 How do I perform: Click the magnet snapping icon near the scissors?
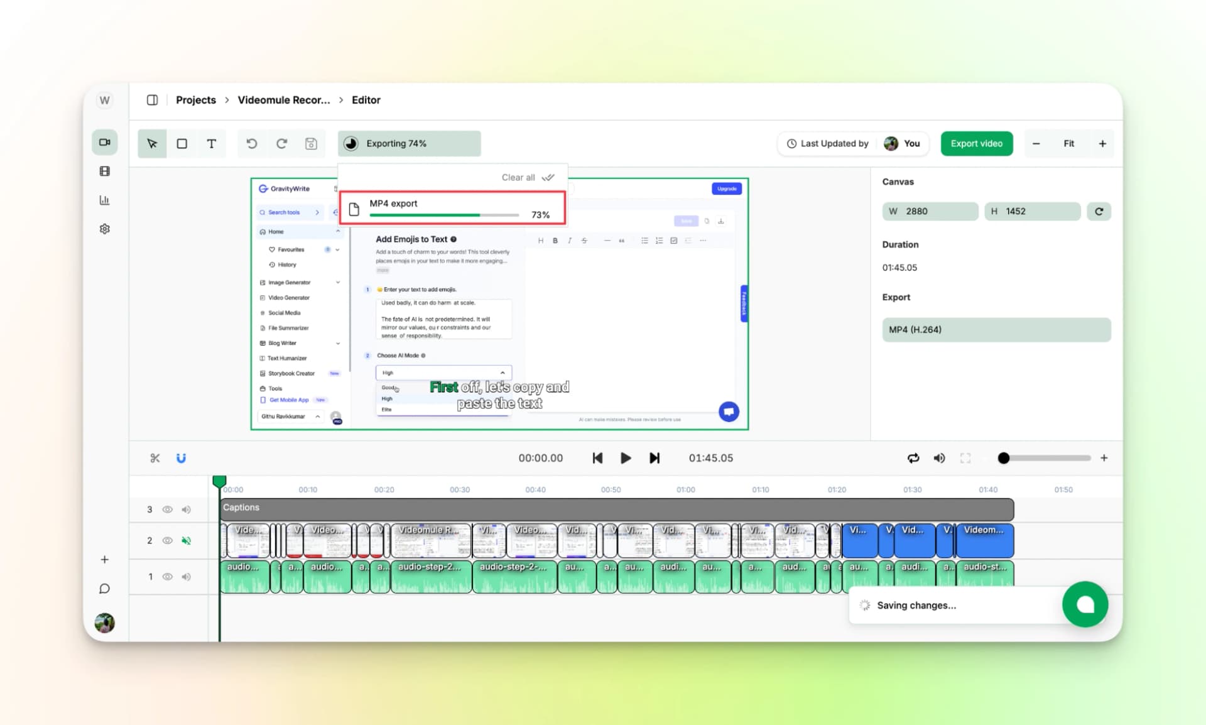(x=182, y=458)
